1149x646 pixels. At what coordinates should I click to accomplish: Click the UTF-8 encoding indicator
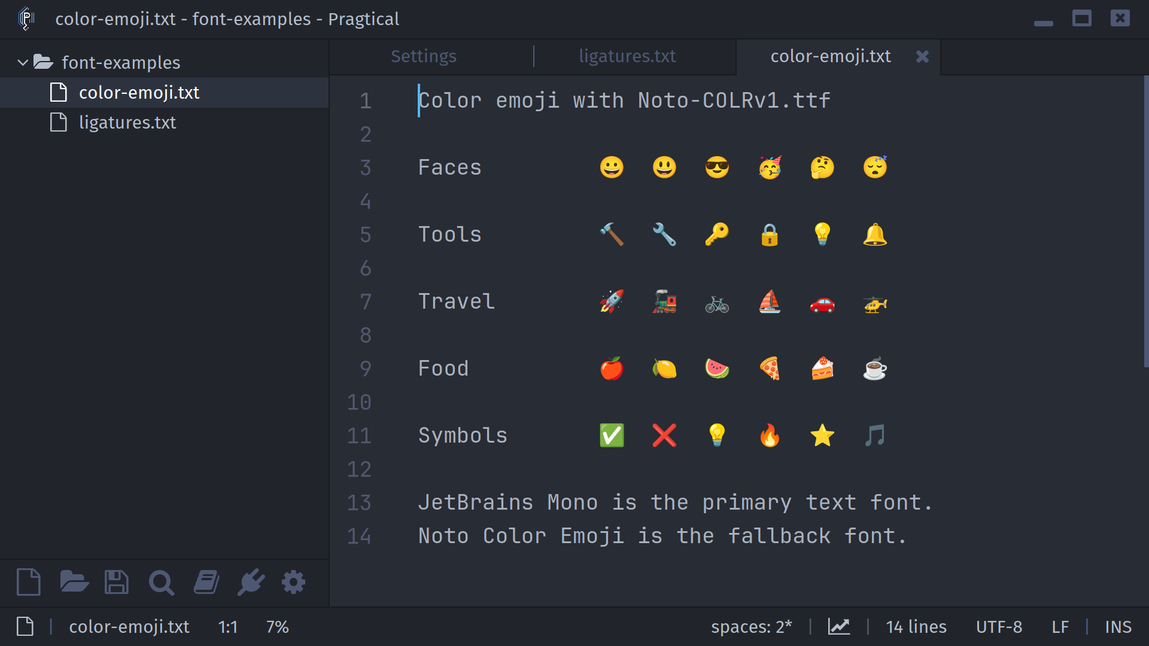point(999,626)
